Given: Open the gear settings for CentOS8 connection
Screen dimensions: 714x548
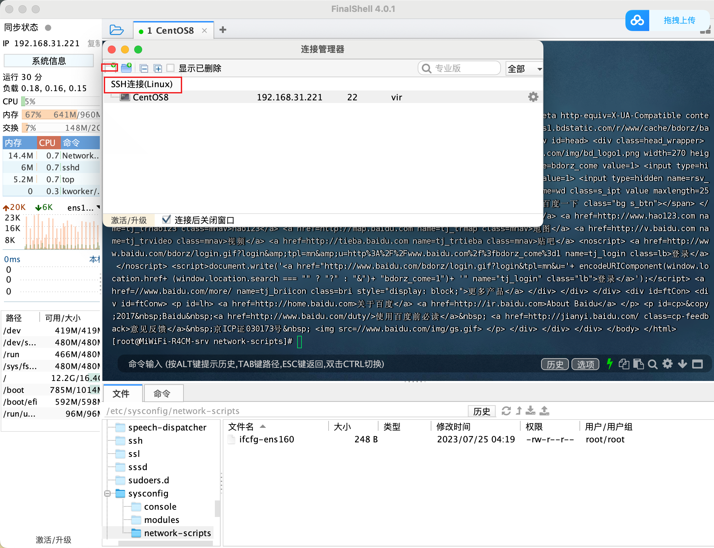Looking at the screenshot, I should pos(533,97).
